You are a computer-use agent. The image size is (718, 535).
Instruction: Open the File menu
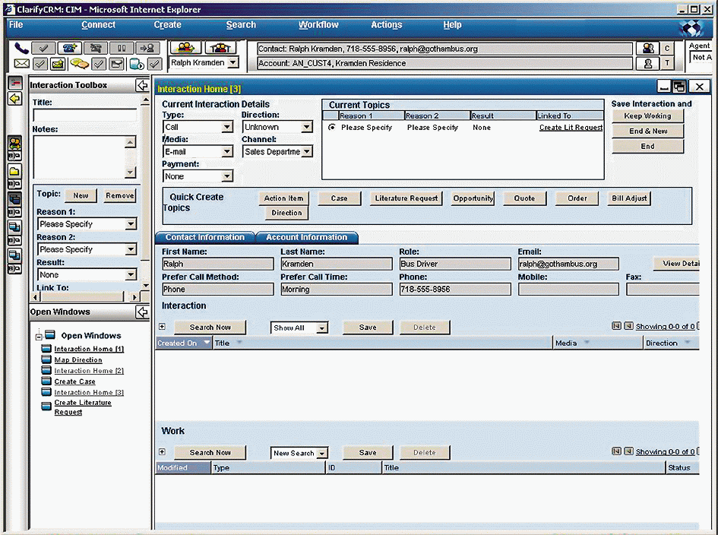pyautogui.click(x=15, y=25)
